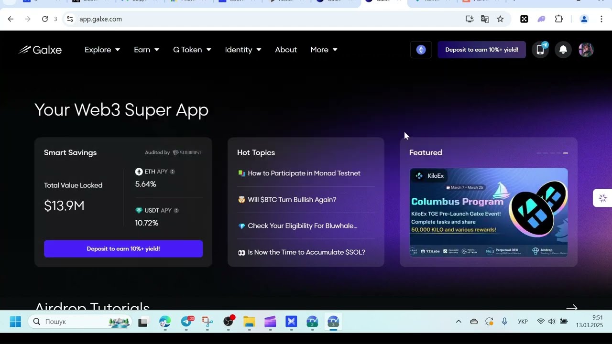612x344 pixels.
Task: Open the site information icon in address bar
Action: 70,19
